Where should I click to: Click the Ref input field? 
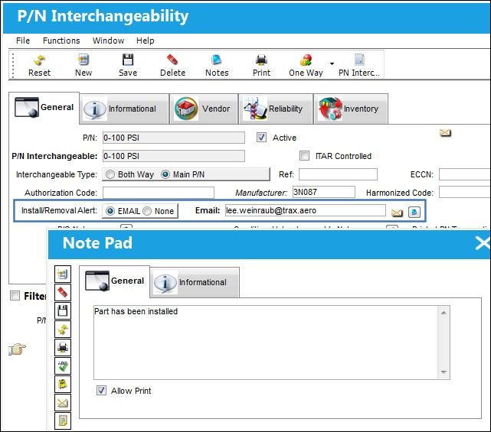338,174
